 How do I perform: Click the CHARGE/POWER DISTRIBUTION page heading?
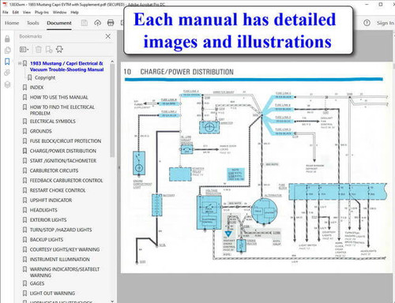click(x=186, y=72)
